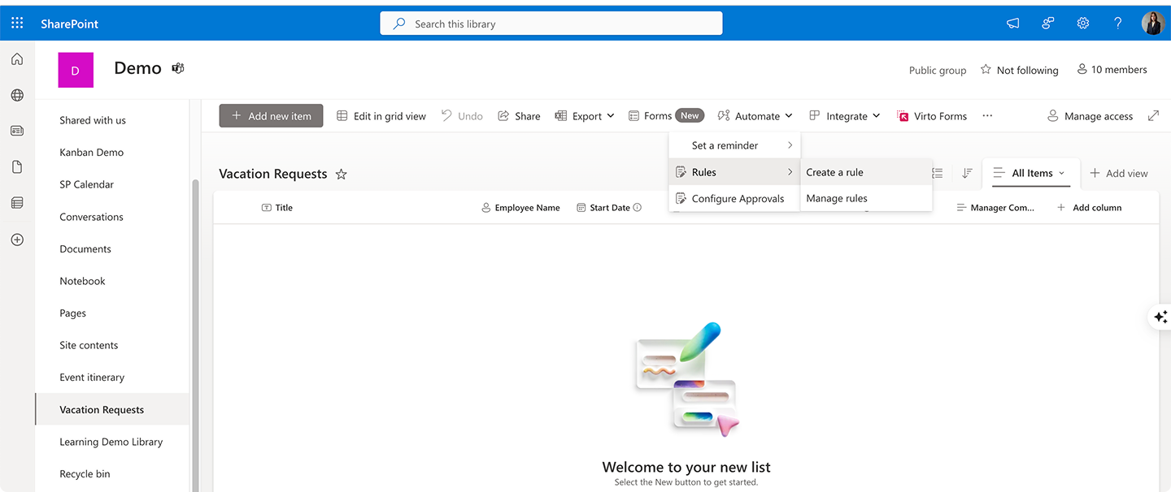Open the Automate dropdown menu
This screenshot has height=492, width=1171.
755,115
